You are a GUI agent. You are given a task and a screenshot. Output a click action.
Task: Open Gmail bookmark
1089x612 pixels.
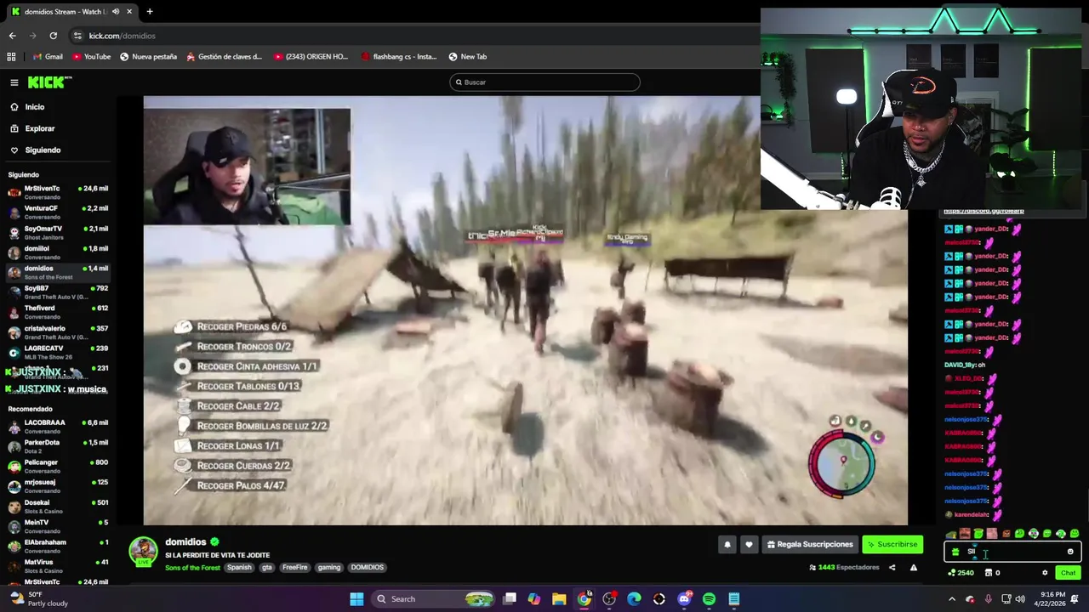[48, 57]
